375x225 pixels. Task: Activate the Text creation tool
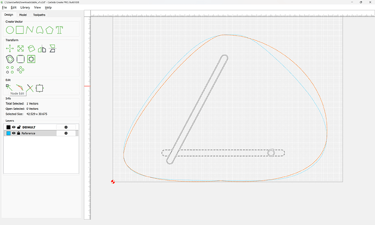60,29
